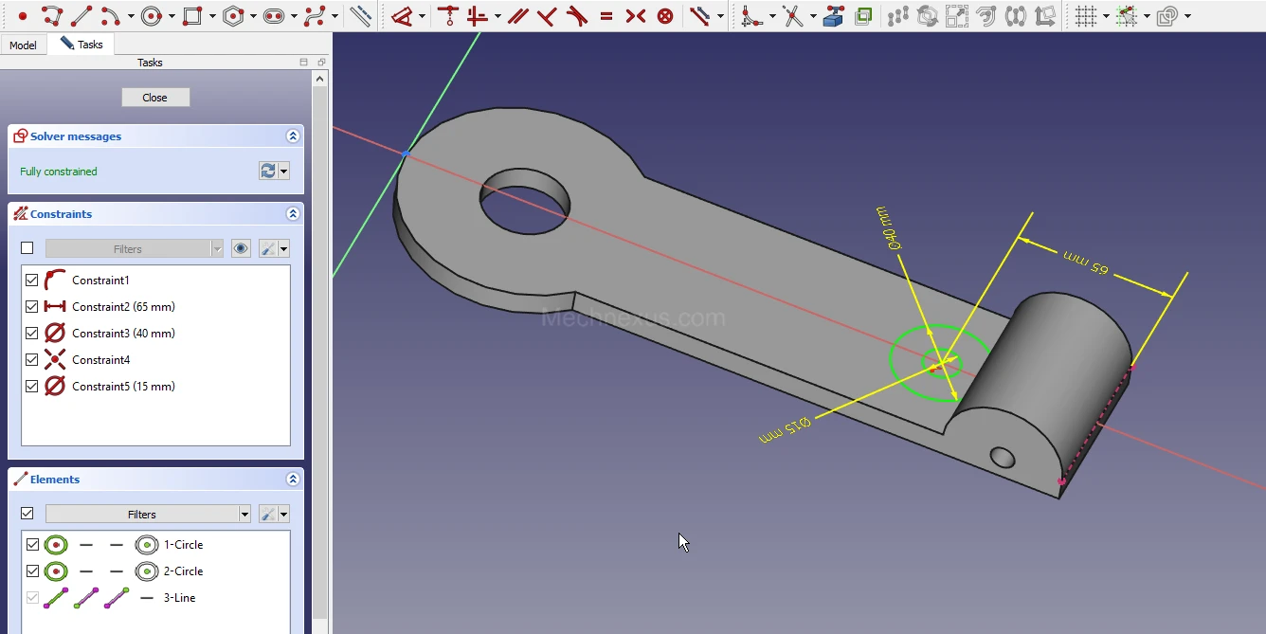The height and width of the screenshot is (634, 1266).
Task: Select the create line tool
Action: [x=82, y=16]
